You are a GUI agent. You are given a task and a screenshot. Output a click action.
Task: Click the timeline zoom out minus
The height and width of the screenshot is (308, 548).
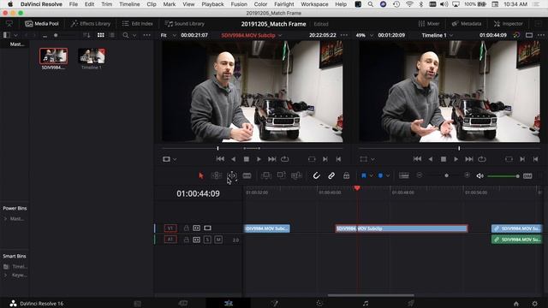(420, 175)
